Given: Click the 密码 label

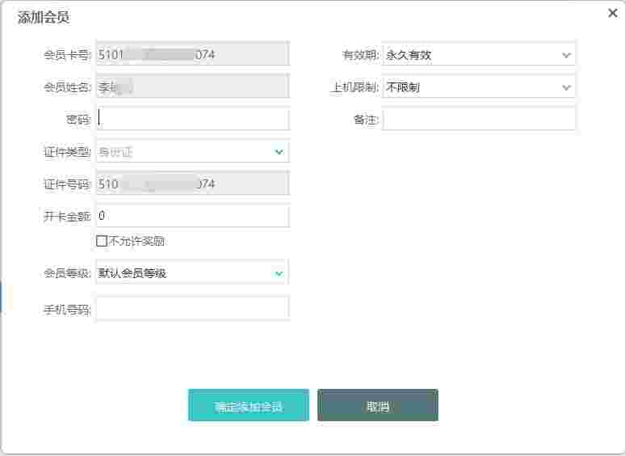Looking at the screenshot, I should (78, 119).
